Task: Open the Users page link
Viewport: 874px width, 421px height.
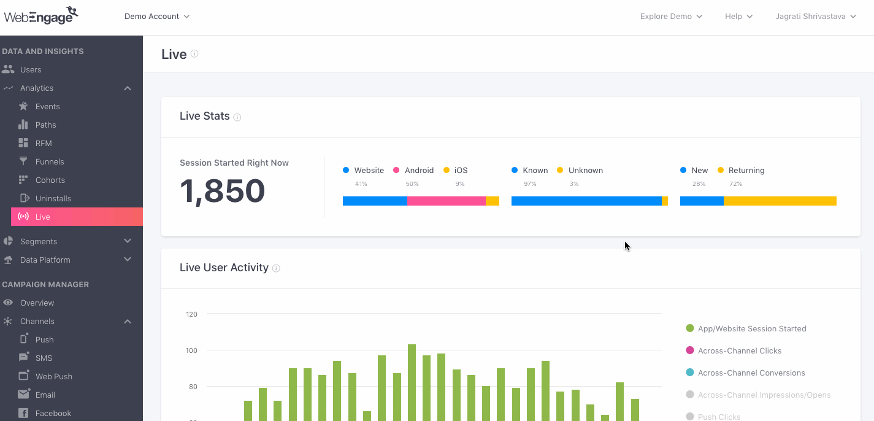Action: [x=31, y=69]
